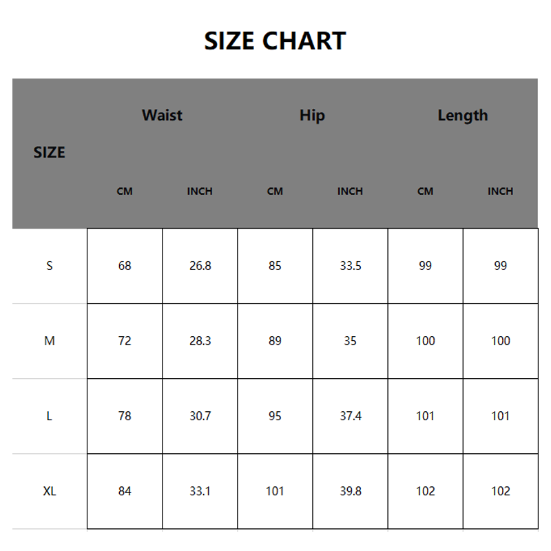551x551 pixels.
Task: Select the S size row label
Action: 50,266
